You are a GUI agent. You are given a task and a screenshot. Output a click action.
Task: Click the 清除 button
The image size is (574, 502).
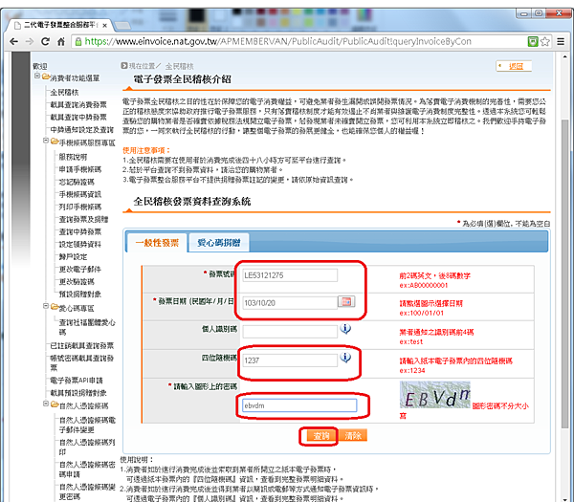353,436
